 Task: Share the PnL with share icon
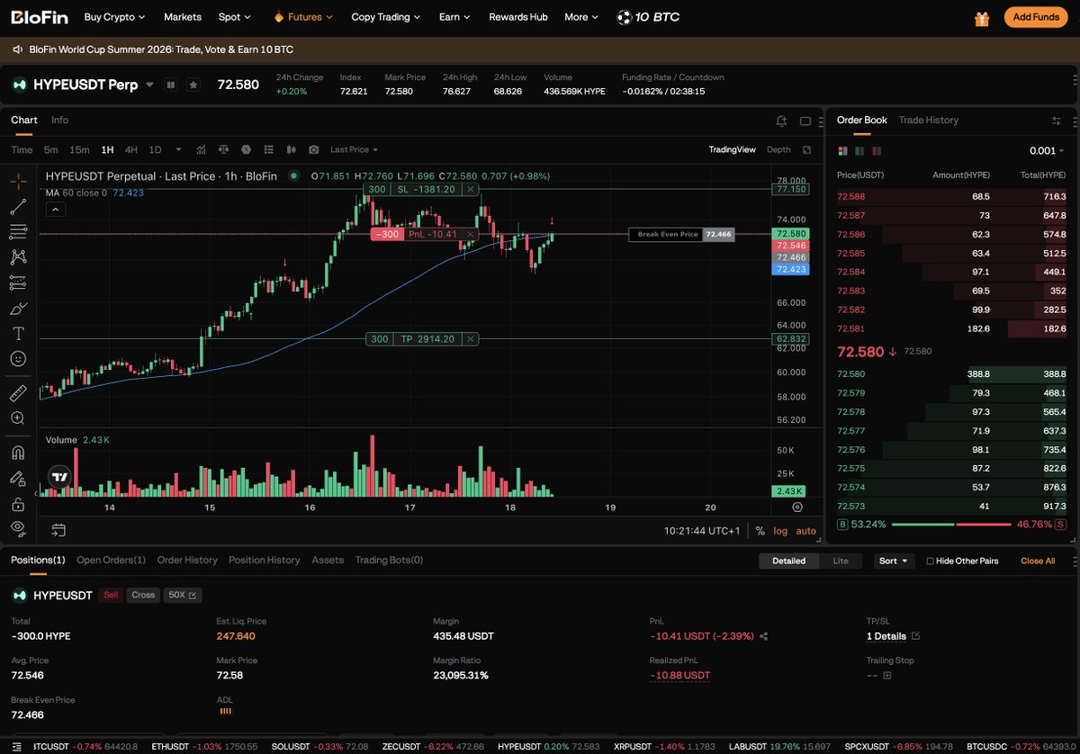pos(764,636)
